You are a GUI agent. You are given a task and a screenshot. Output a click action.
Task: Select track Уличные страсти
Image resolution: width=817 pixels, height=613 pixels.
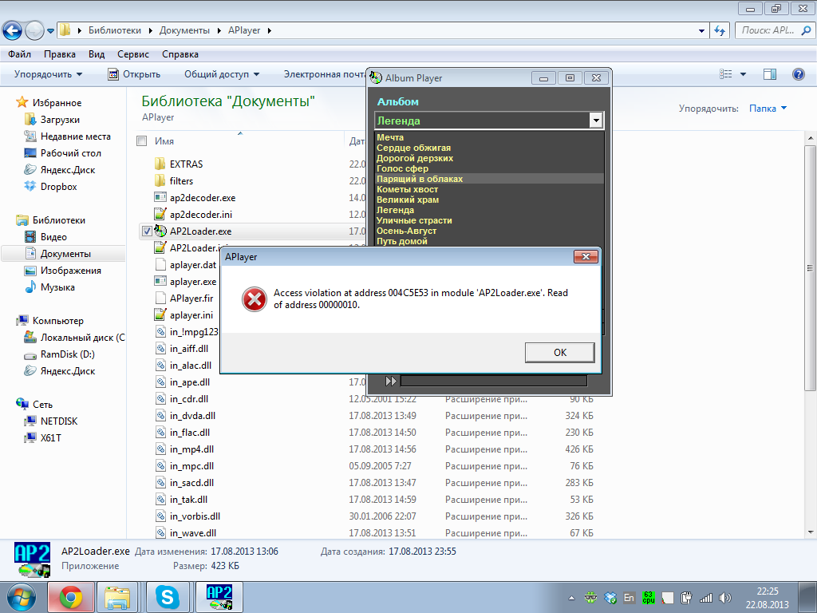[x=414, y=220]
